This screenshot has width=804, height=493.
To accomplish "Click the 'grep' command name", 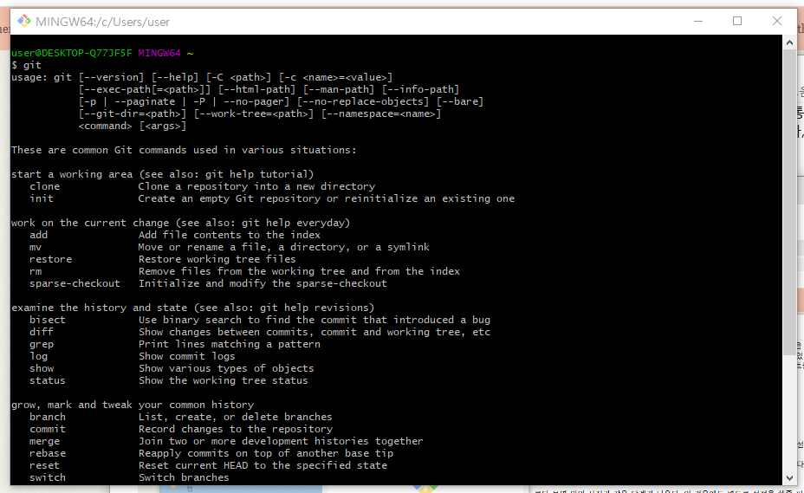I will [42, 344].
